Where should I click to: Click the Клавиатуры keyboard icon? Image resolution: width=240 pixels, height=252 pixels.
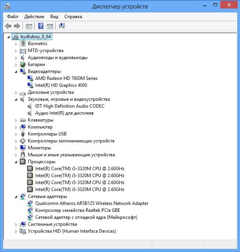pyautogui.click(x=23, y=120)
